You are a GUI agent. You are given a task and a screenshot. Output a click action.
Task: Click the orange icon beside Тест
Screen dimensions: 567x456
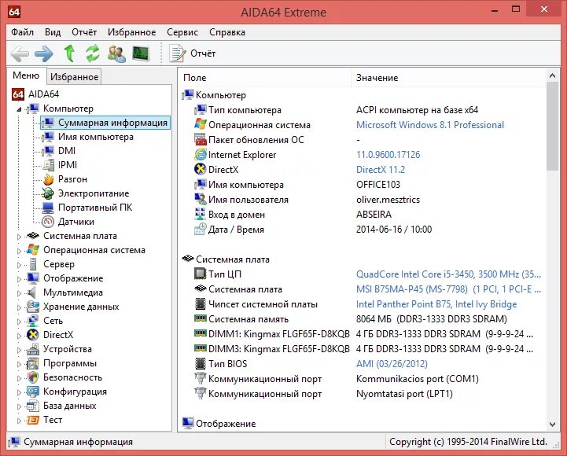33,420
